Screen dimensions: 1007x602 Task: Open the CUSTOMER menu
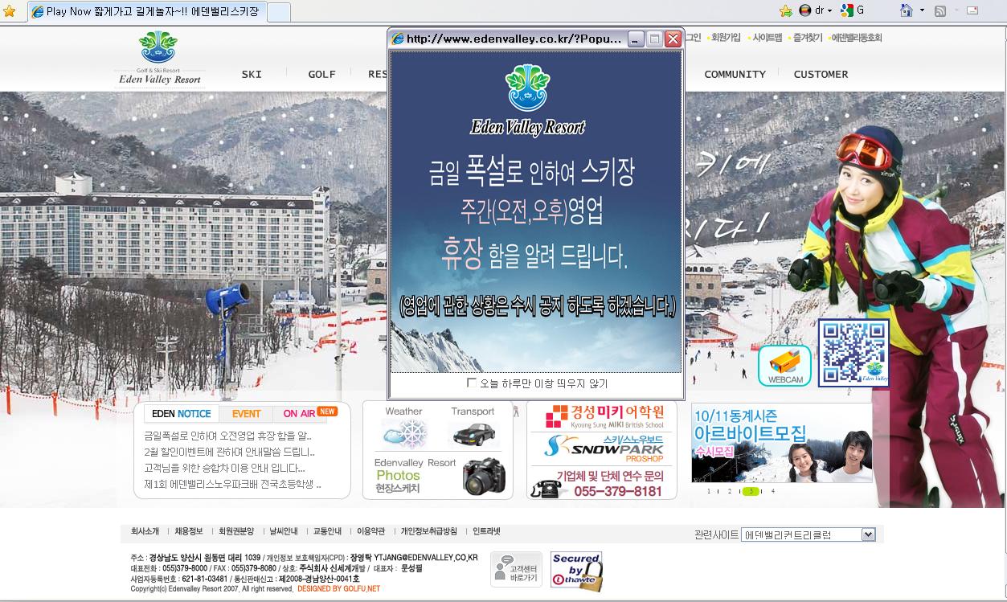pyautogui.click(x=821, y=74)
